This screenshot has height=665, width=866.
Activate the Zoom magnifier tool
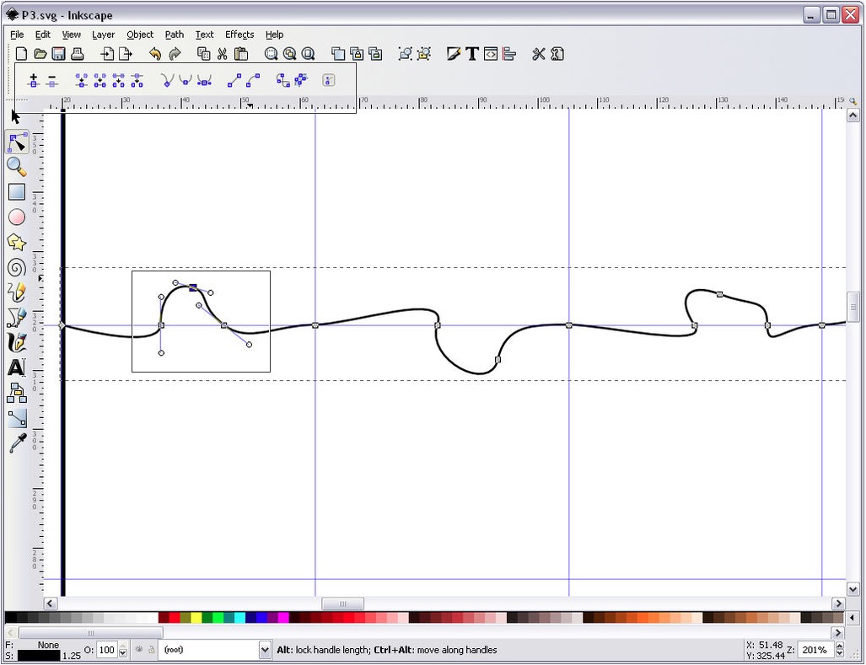16,167
